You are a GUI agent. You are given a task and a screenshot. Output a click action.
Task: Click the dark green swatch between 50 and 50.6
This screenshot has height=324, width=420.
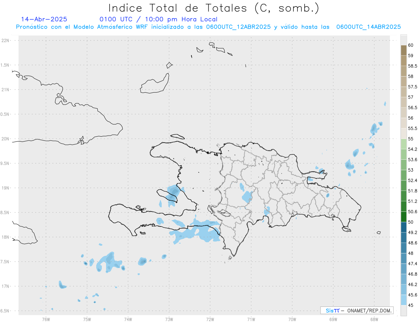[x=404, y=217]
